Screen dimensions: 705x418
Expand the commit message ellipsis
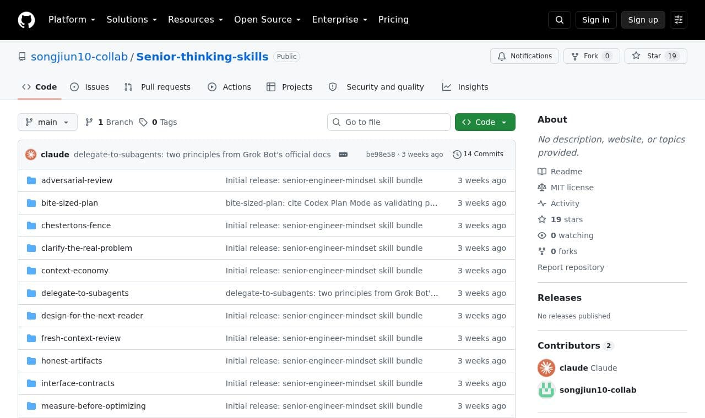[343, 155]
